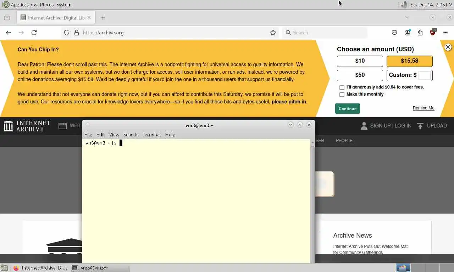Open the Firefox account icon

407,33
